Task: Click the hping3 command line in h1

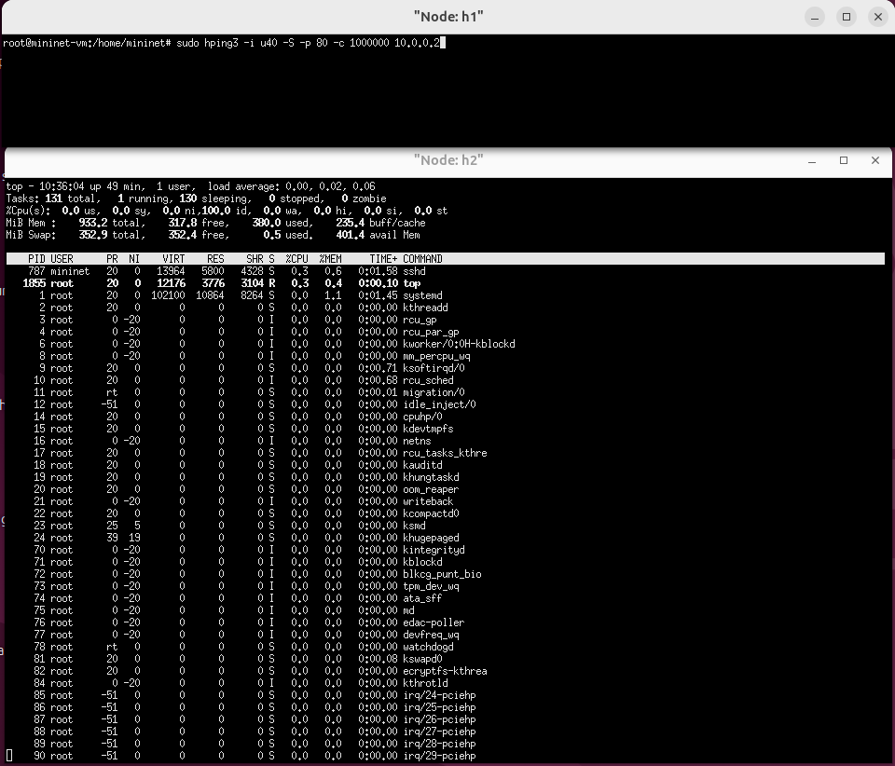Action: [x=224, y=43]
